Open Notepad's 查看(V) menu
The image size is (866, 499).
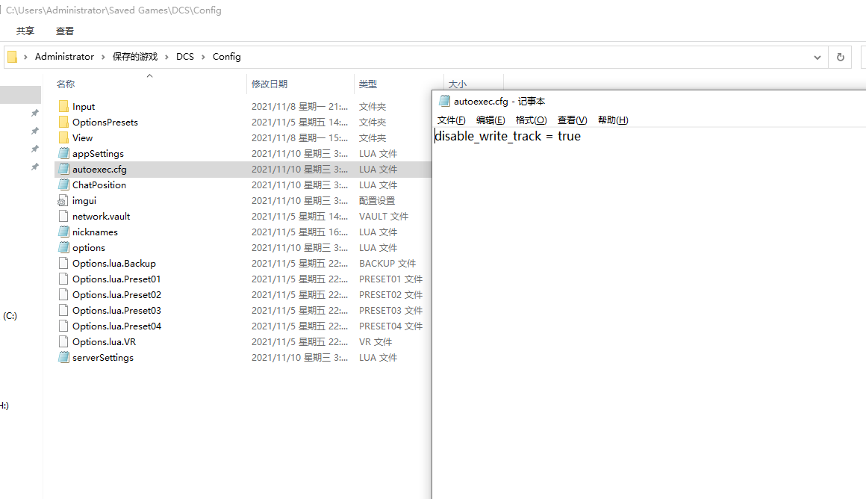[x=572, y=120]
